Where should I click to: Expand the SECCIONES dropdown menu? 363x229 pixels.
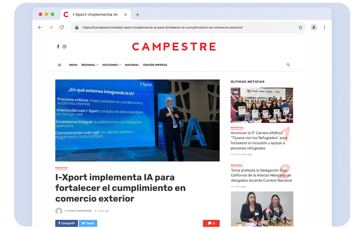click(x=112, y=65)
